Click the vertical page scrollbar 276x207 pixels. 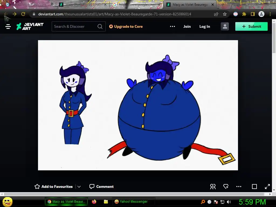click(x=274, y=38)
